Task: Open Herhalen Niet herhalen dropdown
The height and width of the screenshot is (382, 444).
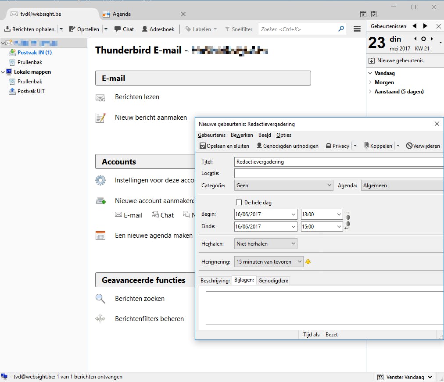Action: 265,244
